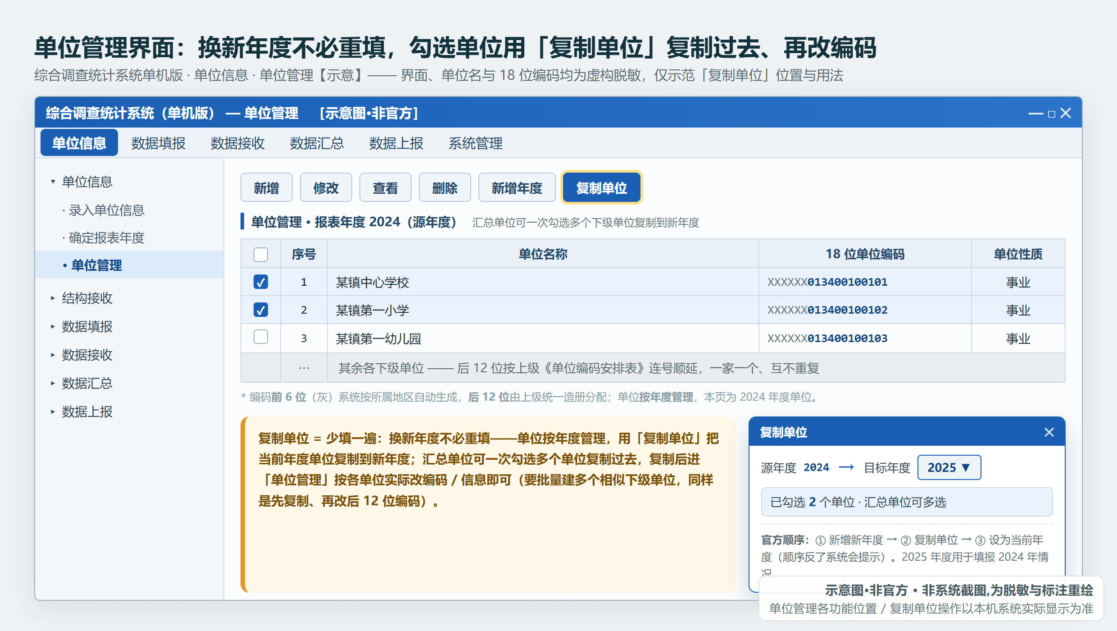Click the code XXXXXX013400100103
The height and width of the screenshot is (631, 1117).
pyautogui.click(x=827, y=338)
